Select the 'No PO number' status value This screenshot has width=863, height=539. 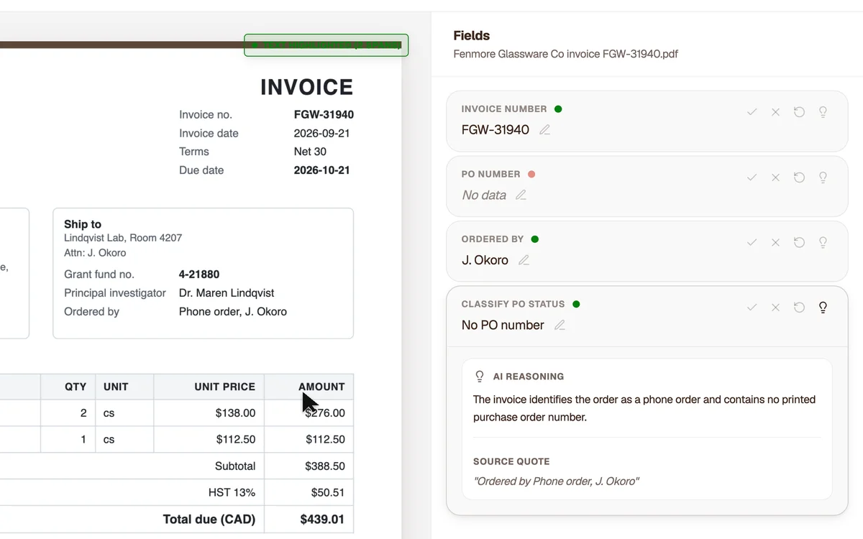click(x=503, y=326)
